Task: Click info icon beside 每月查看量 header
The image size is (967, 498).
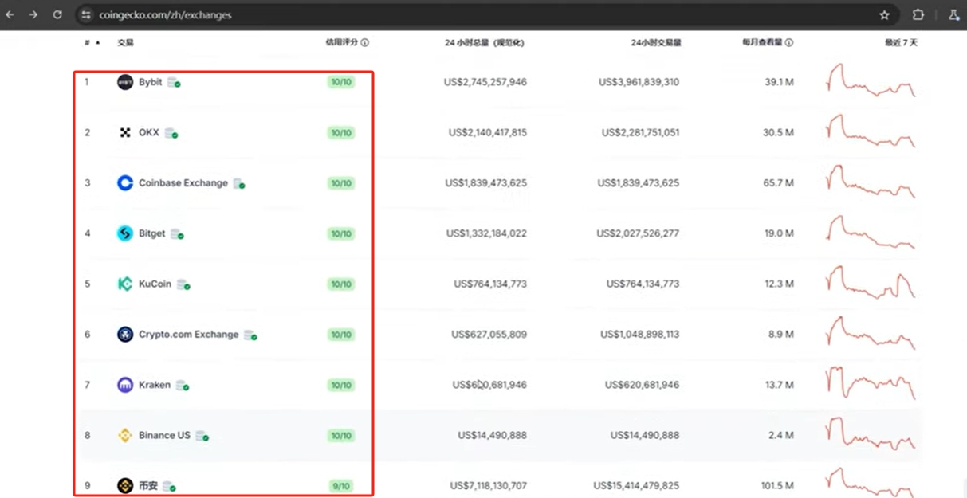Action: pyautogui.click(x=789, y=43)
